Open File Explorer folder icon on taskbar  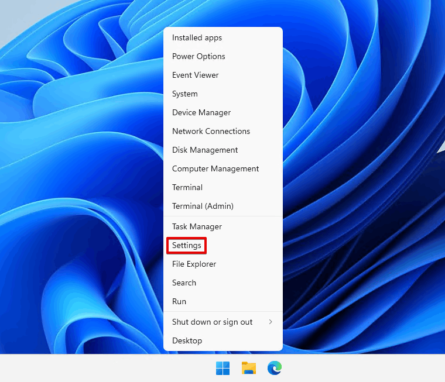tap(249, 368)
